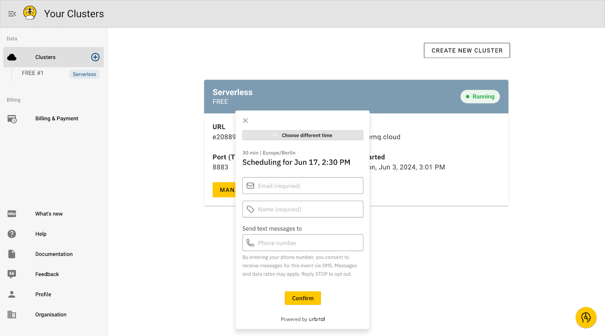The image size is (605, 336).
Task: Click the cloud icon beside Clusters
Action: pos(12,57)
